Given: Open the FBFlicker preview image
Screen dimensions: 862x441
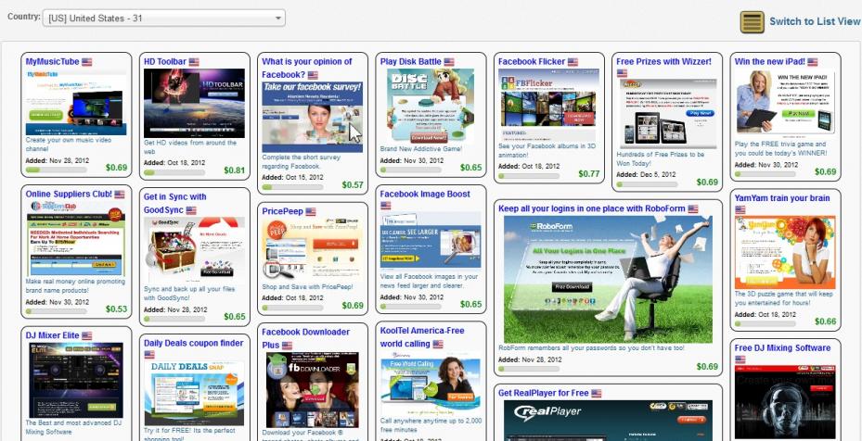Looking at the screenshot, I should click(x=548, y=105).
